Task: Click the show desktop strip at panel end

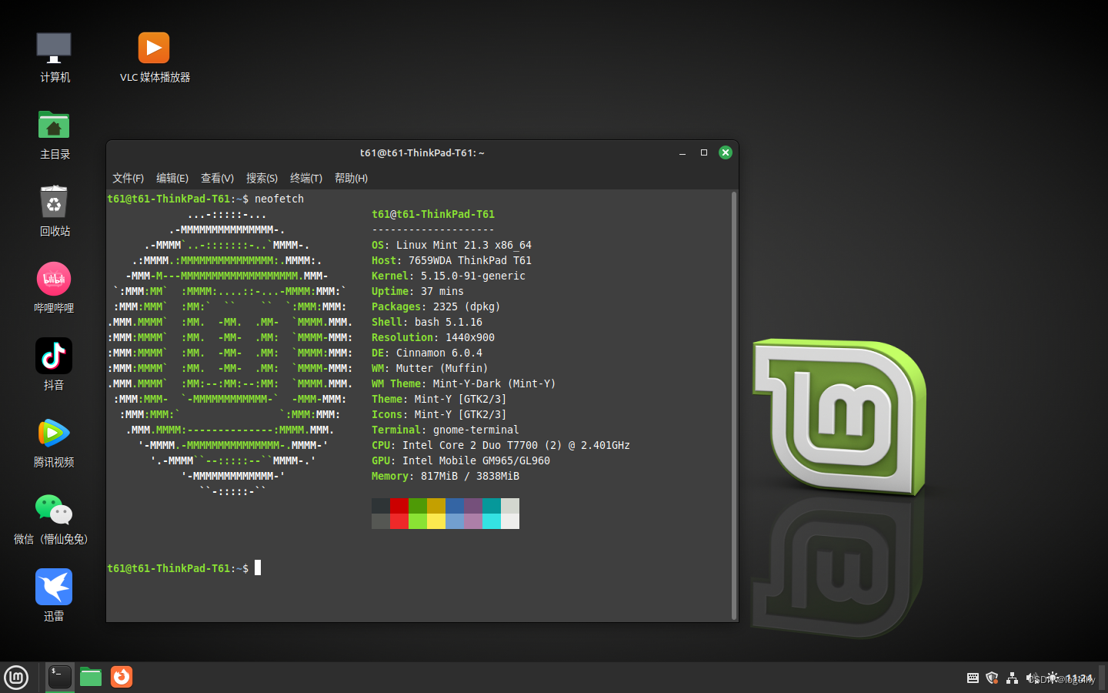Action: [x=1103, y=678]
